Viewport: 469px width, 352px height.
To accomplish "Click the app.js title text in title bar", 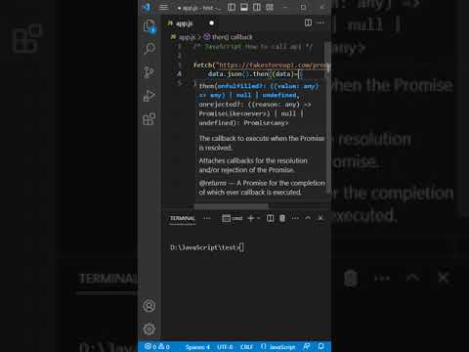I will click(198, 8).
